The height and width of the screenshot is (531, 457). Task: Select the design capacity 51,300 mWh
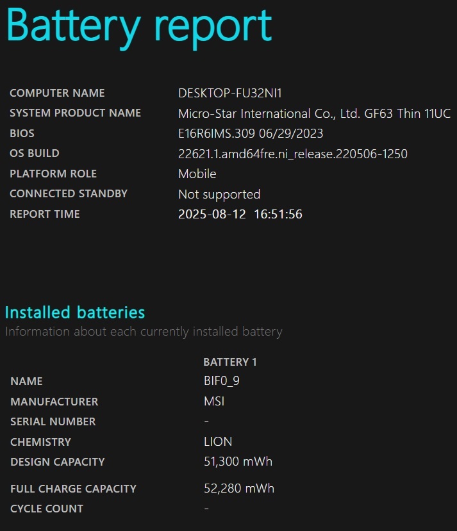[238, 462]
